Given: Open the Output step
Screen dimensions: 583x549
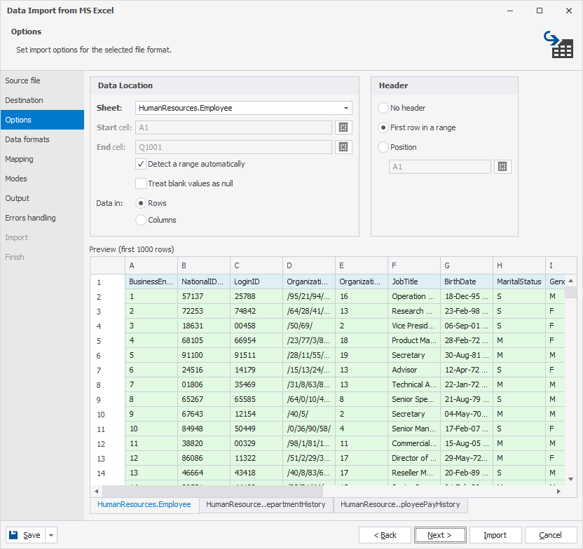Looking at the screenshot, I should (x=42, y=198).
